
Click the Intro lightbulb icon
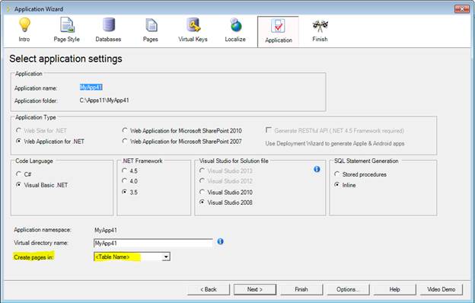(24, 25)
